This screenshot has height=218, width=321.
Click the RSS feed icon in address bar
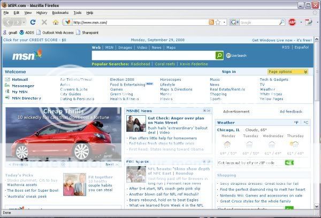click(x=211, y=22)
